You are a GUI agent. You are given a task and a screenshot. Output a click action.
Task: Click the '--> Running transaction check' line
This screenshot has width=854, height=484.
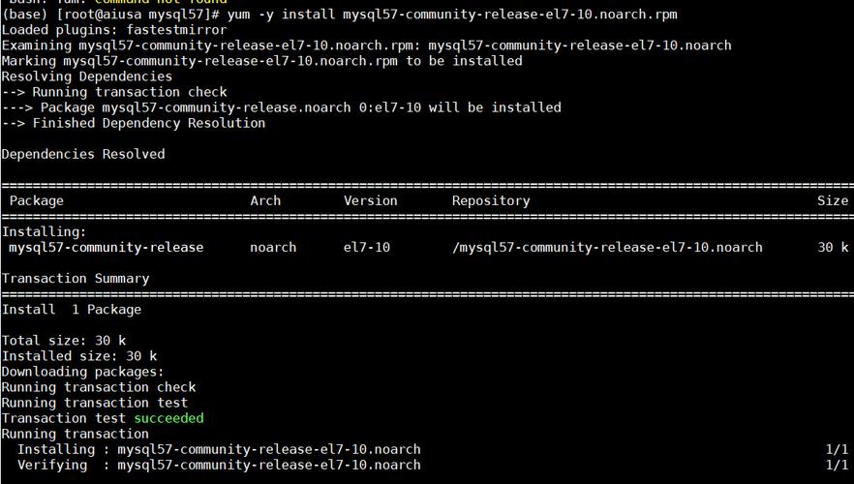coord(114,91)
